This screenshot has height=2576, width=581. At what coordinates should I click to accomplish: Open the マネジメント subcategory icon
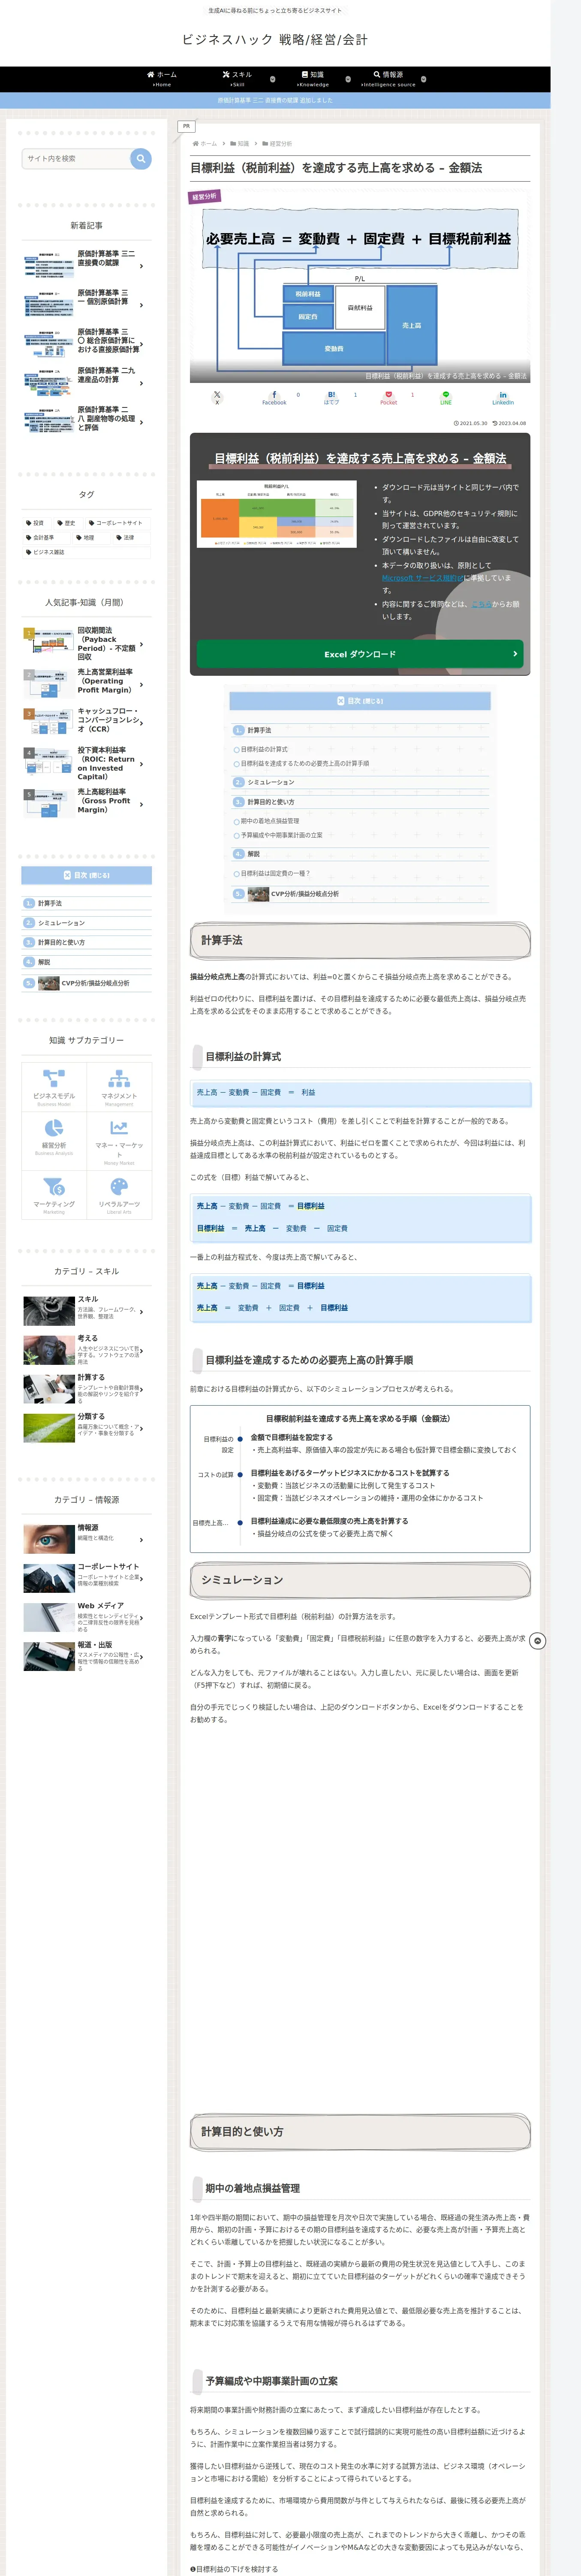point(119,1087)
